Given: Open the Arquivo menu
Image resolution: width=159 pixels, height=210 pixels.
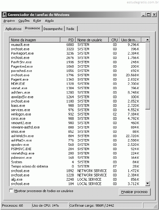Looking at the screenshot, I should pos(9,21).
